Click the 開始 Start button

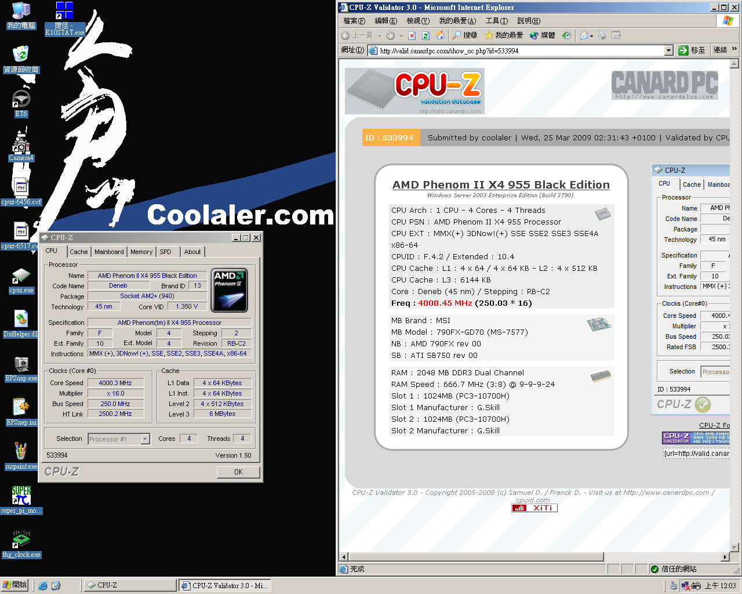(x=14, y=585)
